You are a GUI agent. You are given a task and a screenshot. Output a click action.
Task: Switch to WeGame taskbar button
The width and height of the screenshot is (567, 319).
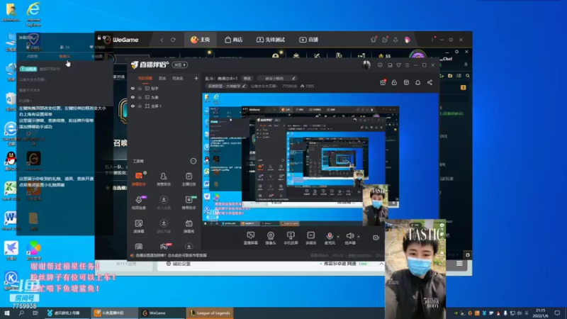(162, 313)
